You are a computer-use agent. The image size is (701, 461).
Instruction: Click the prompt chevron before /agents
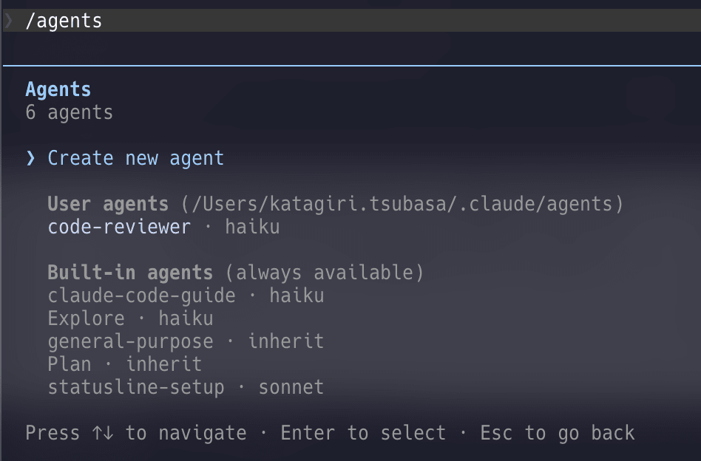coord(8,21)
